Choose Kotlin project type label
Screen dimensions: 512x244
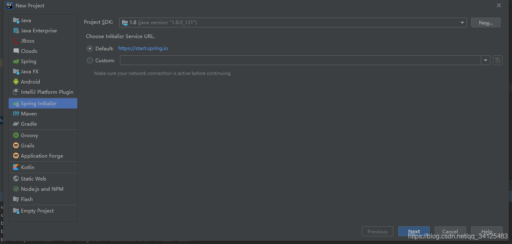pos(28,167)
